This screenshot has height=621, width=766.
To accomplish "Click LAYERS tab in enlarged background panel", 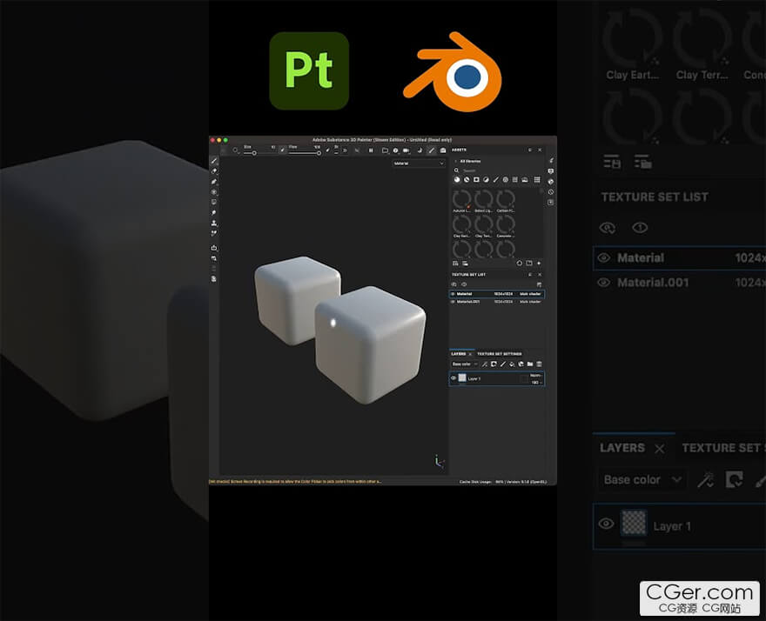I will (x=622, y=448).
